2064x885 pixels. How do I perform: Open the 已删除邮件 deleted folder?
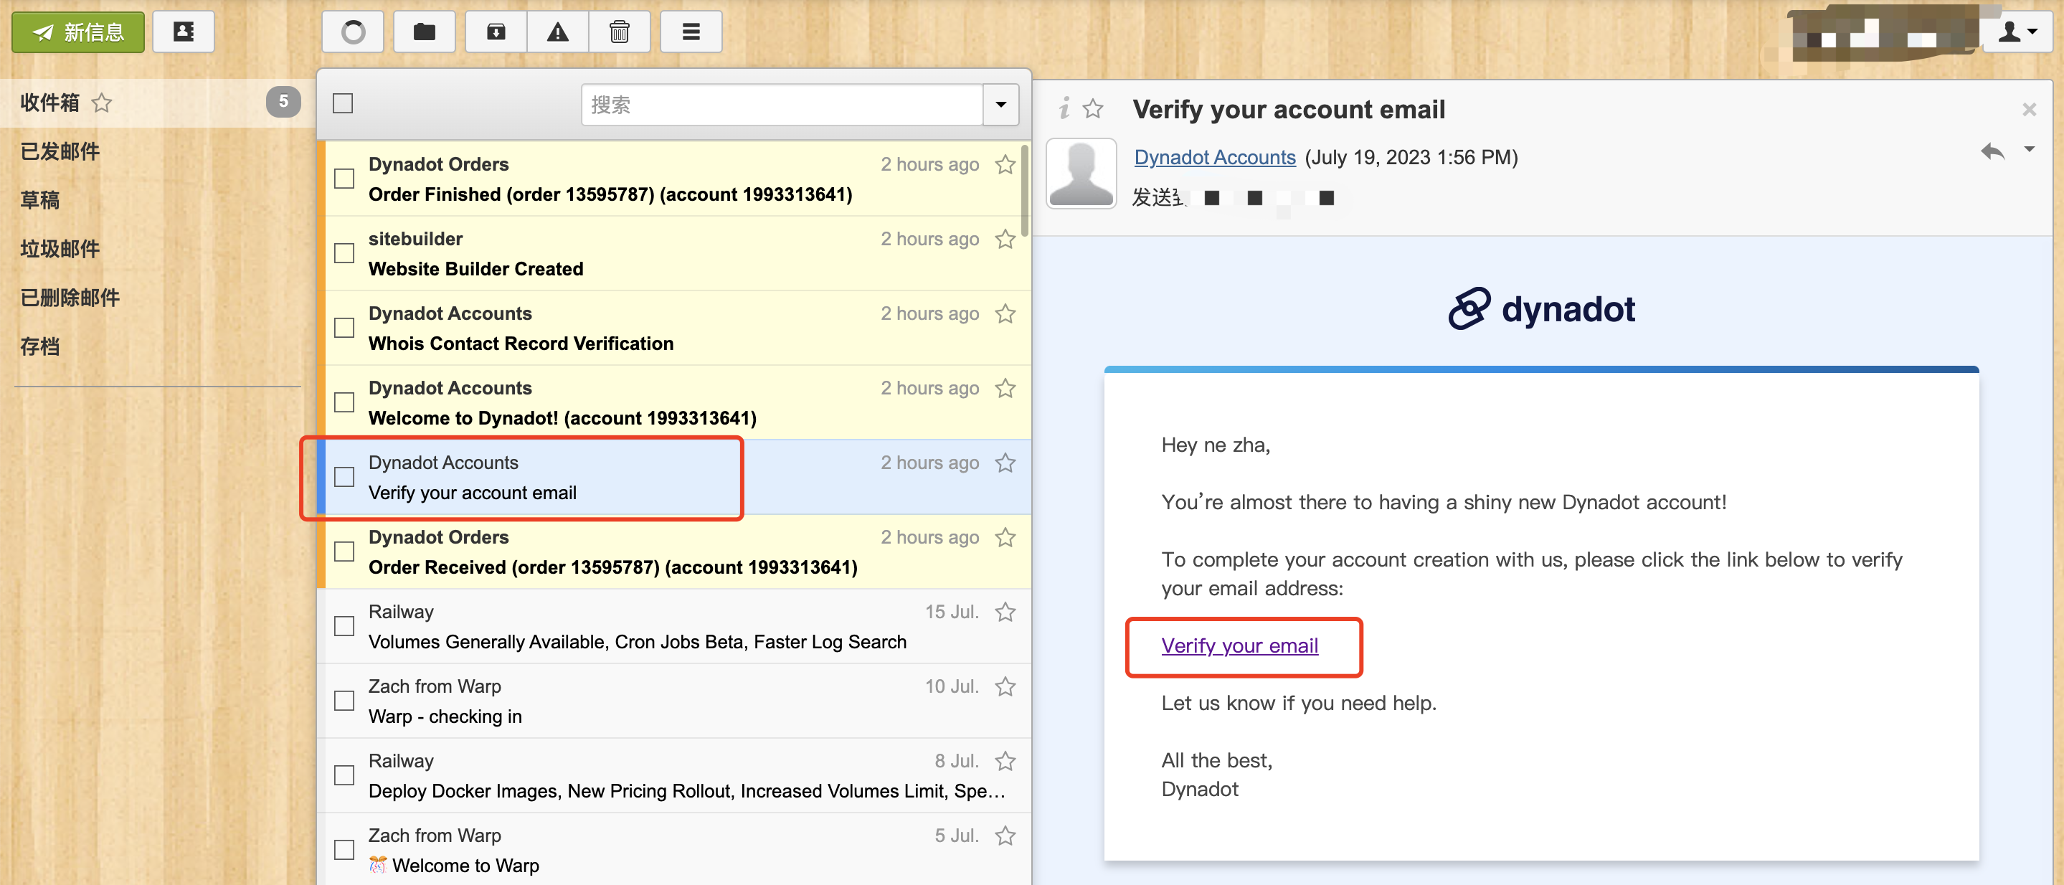point(70,298)
